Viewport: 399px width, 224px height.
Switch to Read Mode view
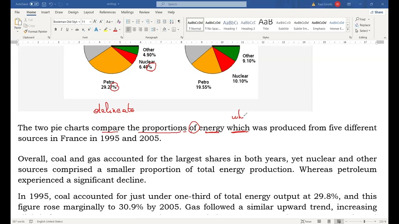pos(319,221)
